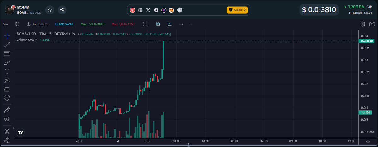Undo the last chart action
Image resolution: width=378 pixels, height=147 pixels.
181,24
